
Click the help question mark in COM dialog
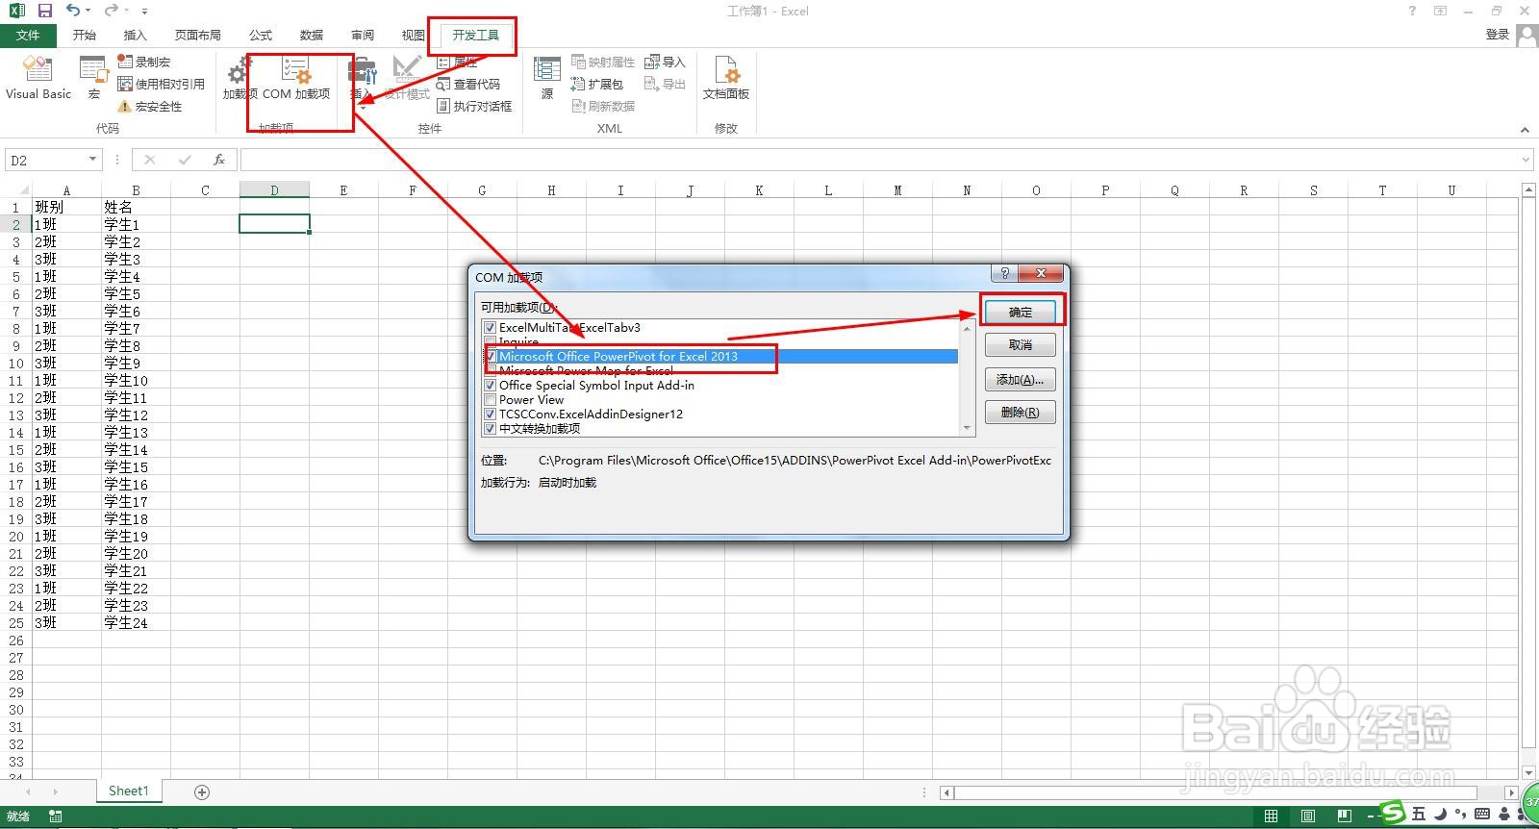click(1005, 273)
